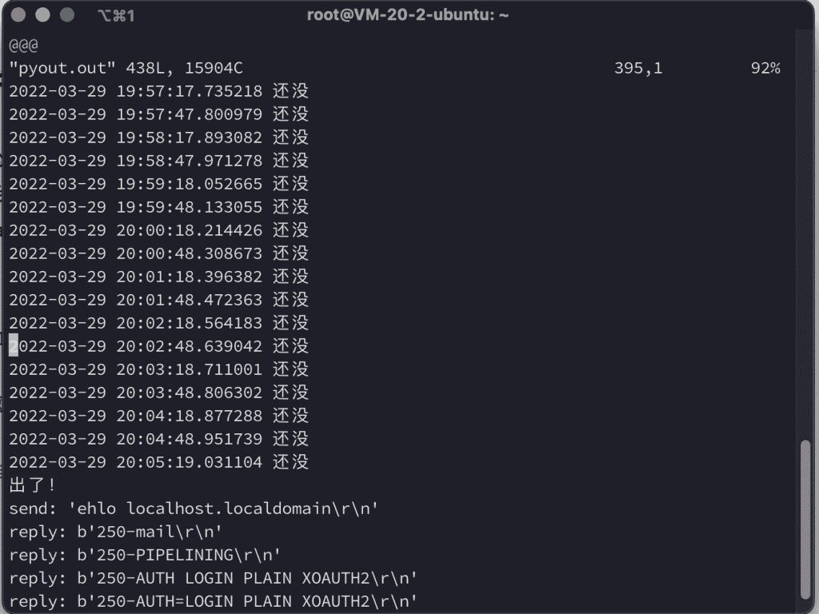Click the highlighted cursor block on 20:02:48 line
This screenshot has width=819, height=614.
pos(12,345)
